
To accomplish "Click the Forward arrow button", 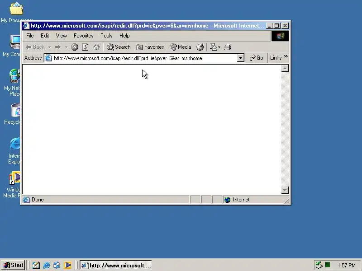I will [x=58, y=47].
